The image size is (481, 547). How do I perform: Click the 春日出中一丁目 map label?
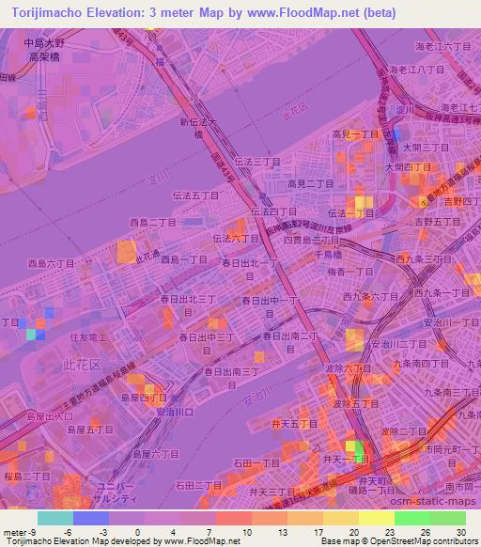point(270,307)
